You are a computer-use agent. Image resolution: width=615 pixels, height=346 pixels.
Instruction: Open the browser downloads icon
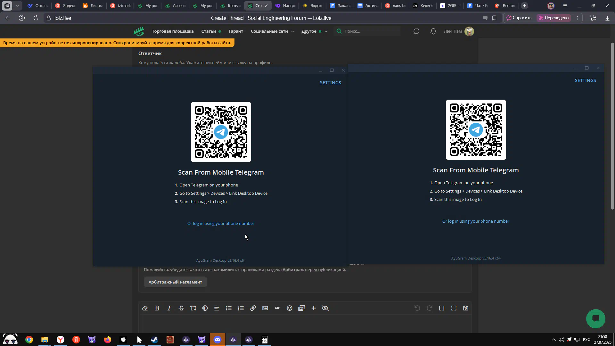[607, 18]
